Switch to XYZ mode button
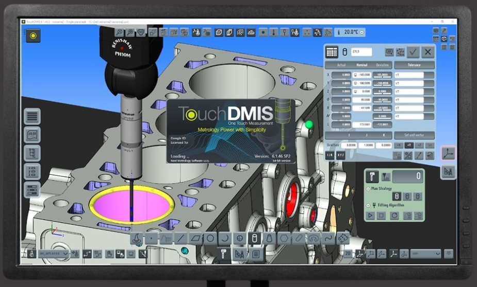 (x=341, y=155)
